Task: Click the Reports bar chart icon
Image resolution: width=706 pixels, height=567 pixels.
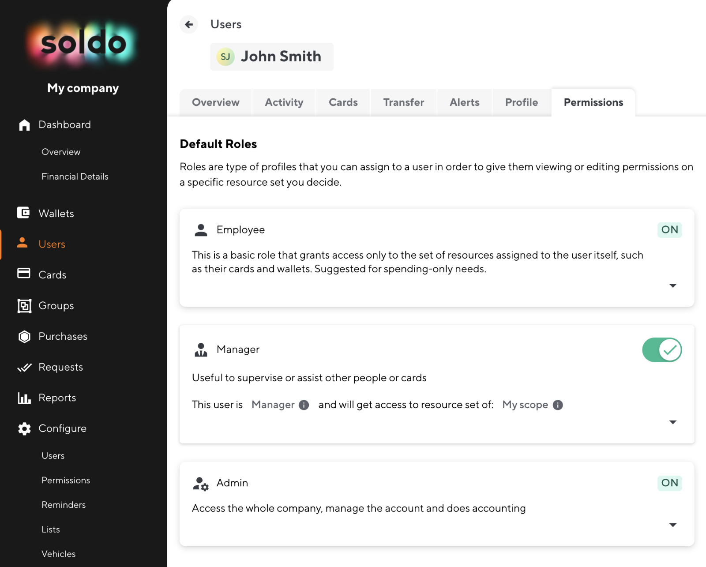Action: point(24,398)
